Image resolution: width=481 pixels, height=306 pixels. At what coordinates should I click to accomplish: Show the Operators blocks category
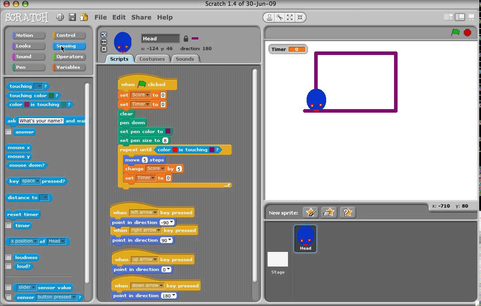(69, 57)
